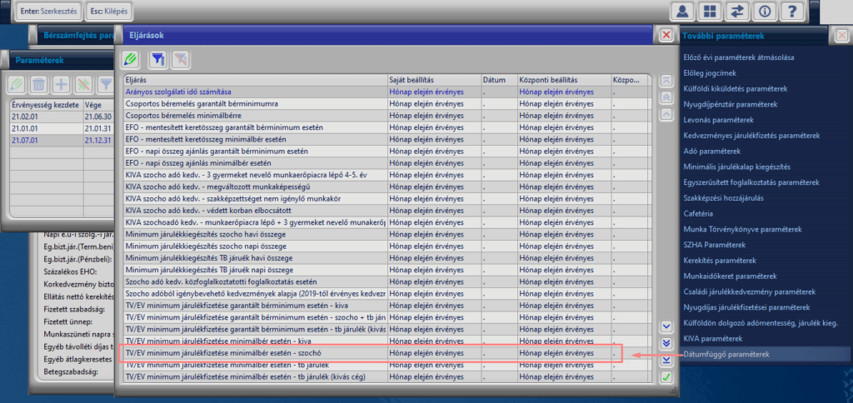Close the Eljárások window with red X
This screenshot has width=853, height=403.
click(x=666, y=35)
